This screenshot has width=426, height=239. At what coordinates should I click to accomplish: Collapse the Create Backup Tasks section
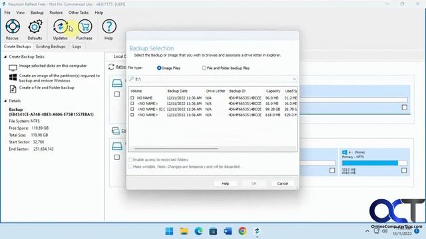click(x=5, y=56)
